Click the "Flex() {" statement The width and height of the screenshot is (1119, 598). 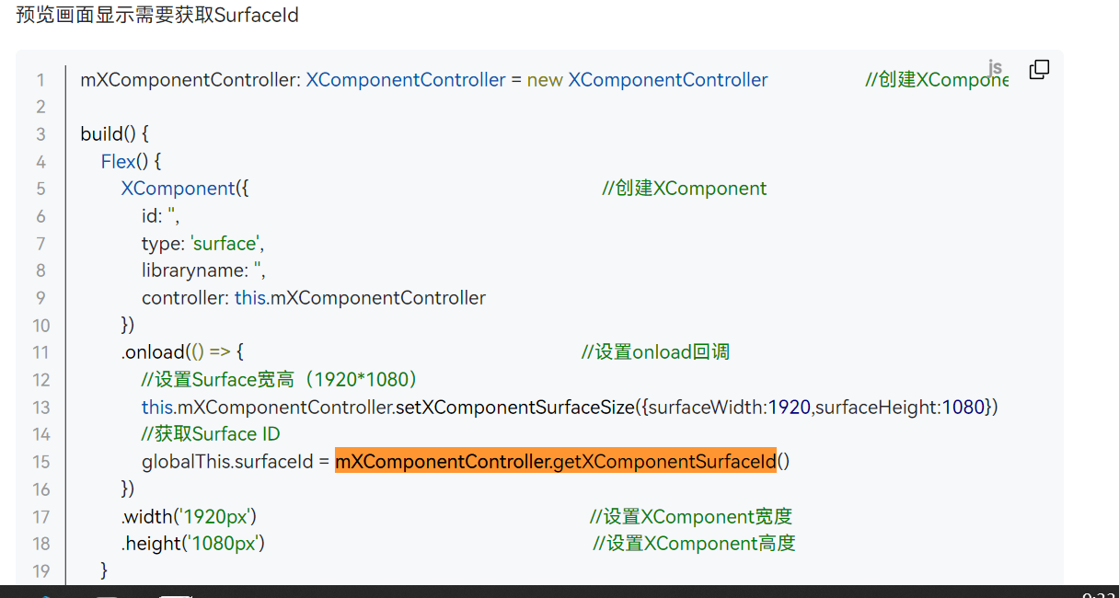click(x=131, y=161)
